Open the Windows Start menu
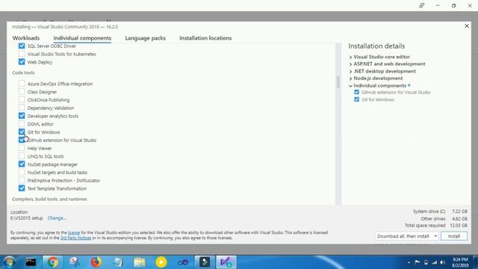 click(x=8, y=262)
